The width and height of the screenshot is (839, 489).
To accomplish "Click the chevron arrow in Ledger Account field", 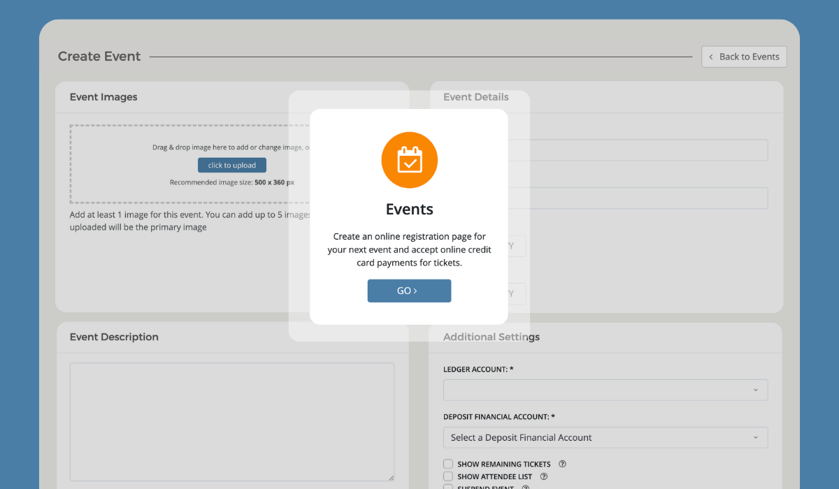I will point(756,390).
